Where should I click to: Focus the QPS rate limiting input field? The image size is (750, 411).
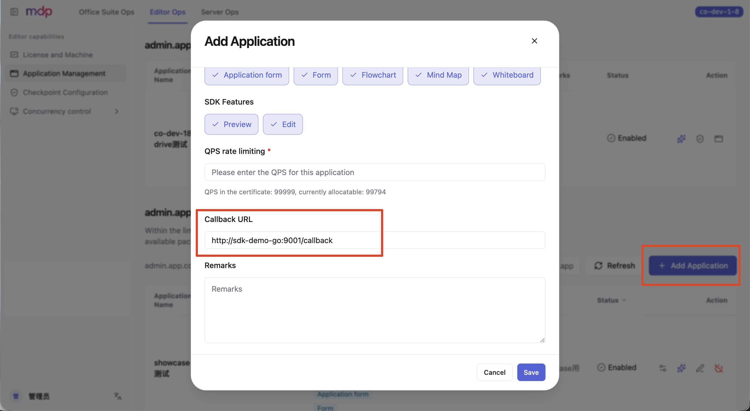pos(375,172)
